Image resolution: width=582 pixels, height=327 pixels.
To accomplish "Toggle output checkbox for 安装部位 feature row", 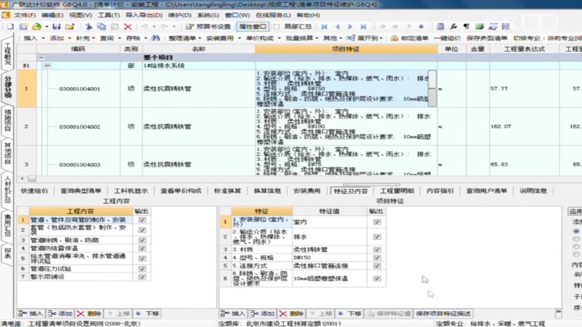I will coord(376,222).
